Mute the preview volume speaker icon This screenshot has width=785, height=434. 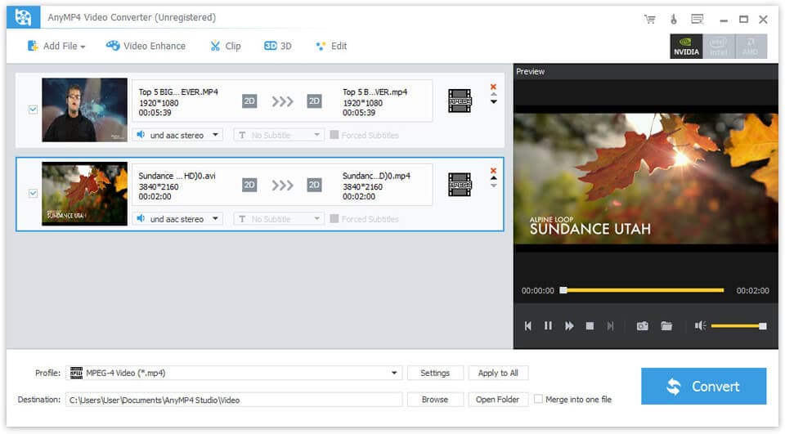(700, 326)
